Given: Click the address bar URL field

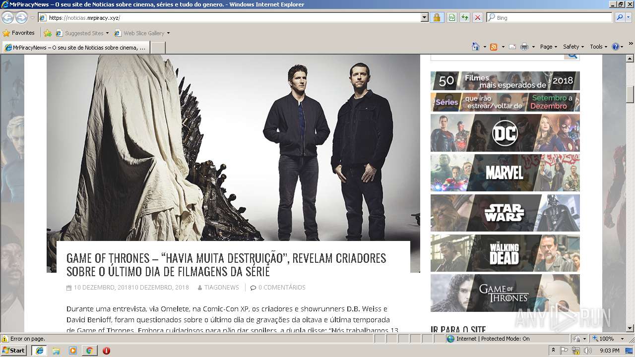Looking at the screenshot, I should point(229,17).
